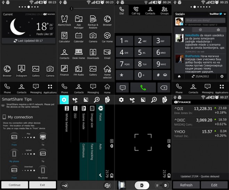
Task: Open the Contacts tab in the dialer
Action: (x=150, y=11)
